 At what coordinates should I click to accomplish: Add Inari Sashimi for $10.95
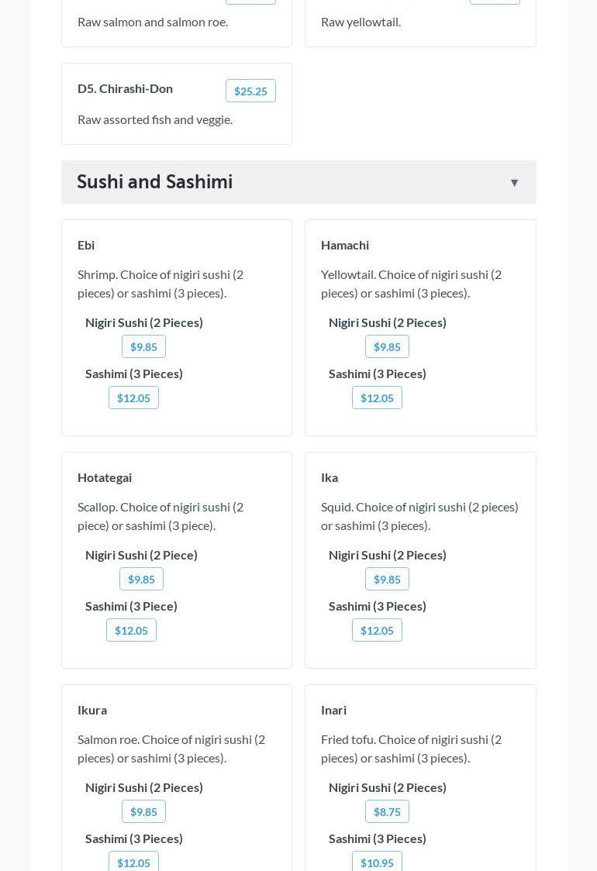tap(377, 862)
